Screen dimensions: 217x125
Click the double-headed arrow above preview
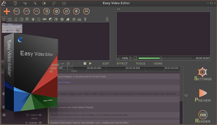118,9
